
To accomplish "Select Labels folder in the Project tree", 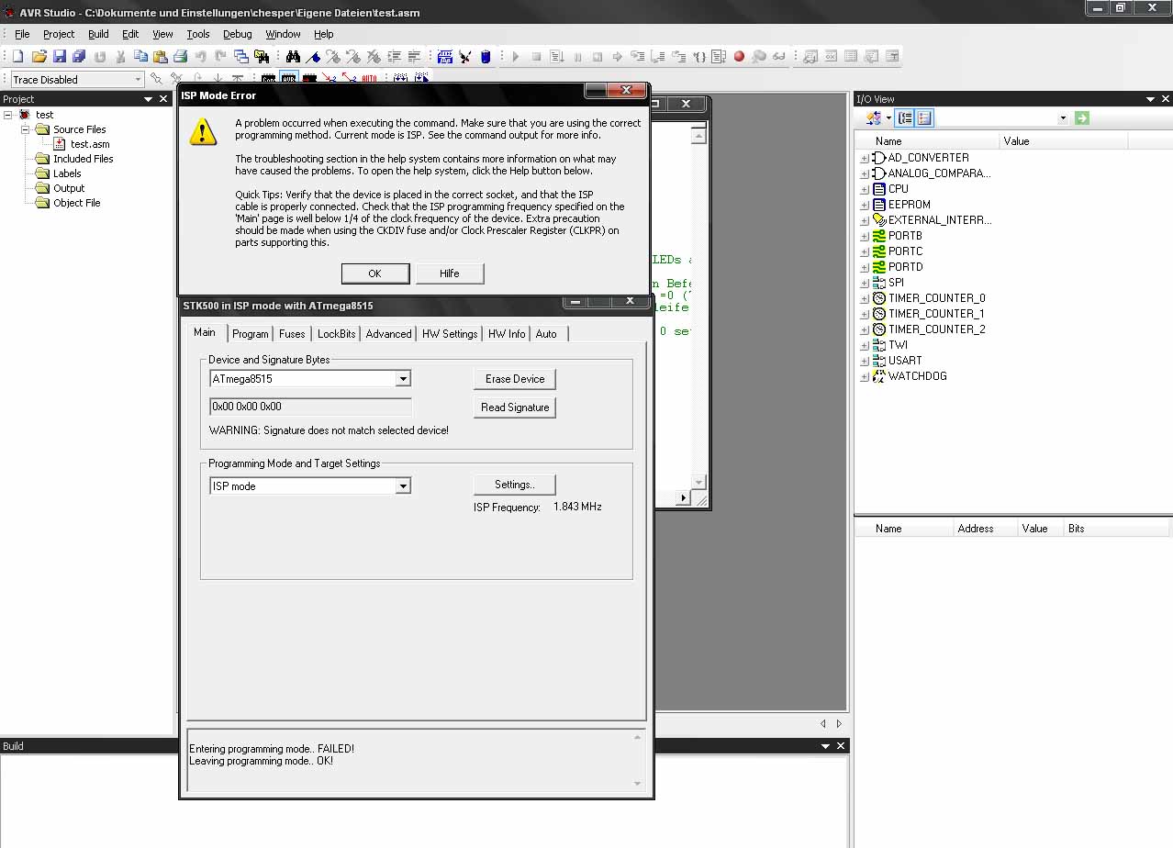I will tap(67, 173).
